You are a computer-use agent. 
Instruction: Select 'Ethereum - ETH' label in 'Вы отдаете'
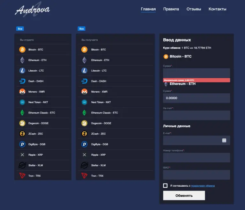pos(37,60)
